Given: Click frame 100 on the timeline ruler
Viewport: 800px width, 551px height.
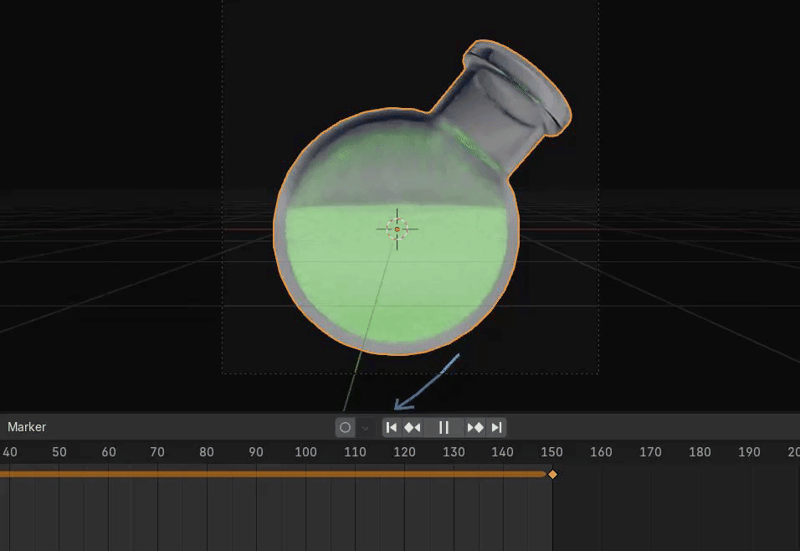Looking at the screenshot, I should pyautogui.click(x=305, y=452).
